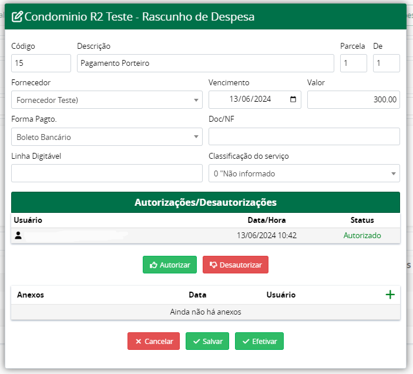Focus the Código input field
Viewport: 413px width, 374px height.
[41, 63]
